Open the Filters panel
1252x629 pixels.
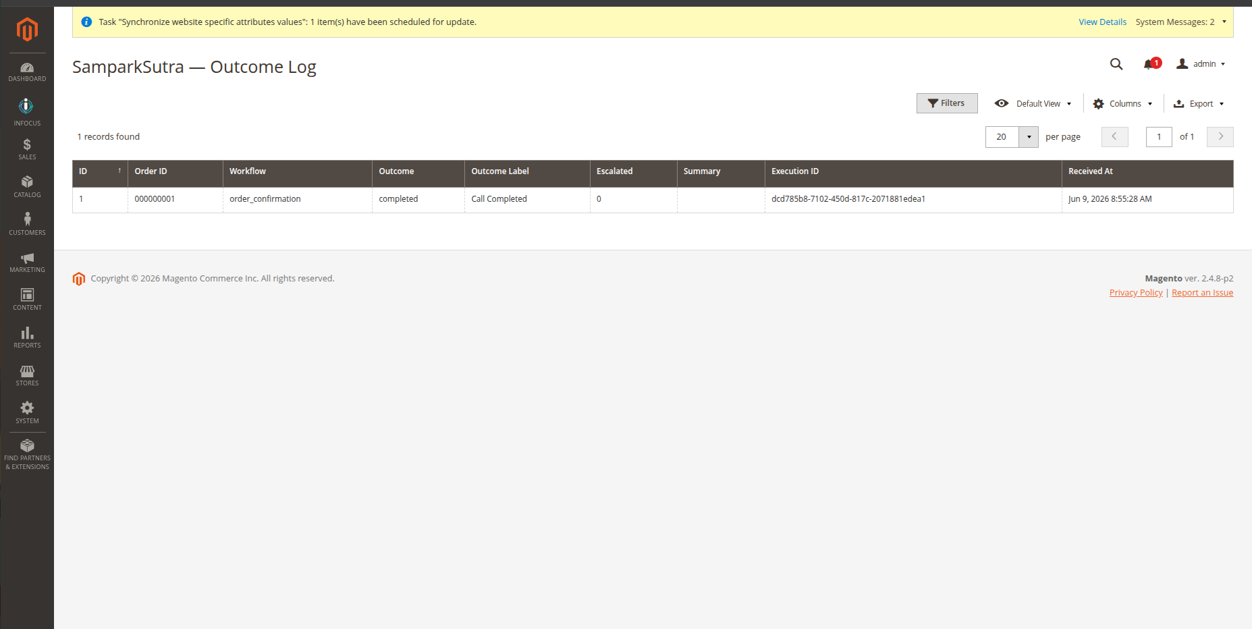click(947, 103)
